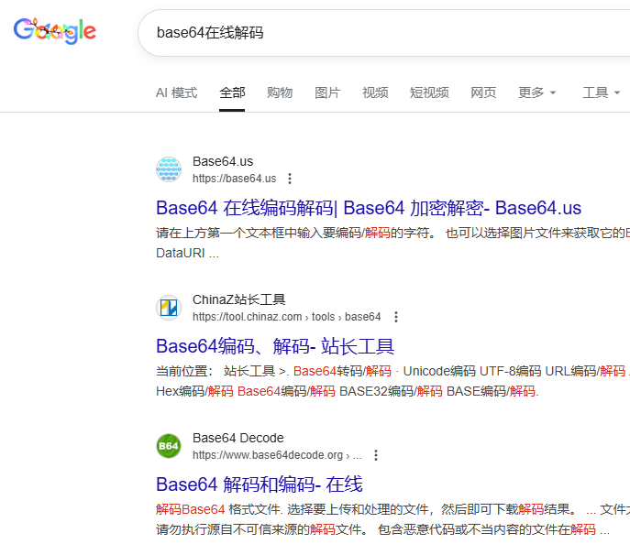This screenshot has width=630, height=544.
Task: Click the ChinaZ站长工具 site favicon
Action: (x=169, y=308)
